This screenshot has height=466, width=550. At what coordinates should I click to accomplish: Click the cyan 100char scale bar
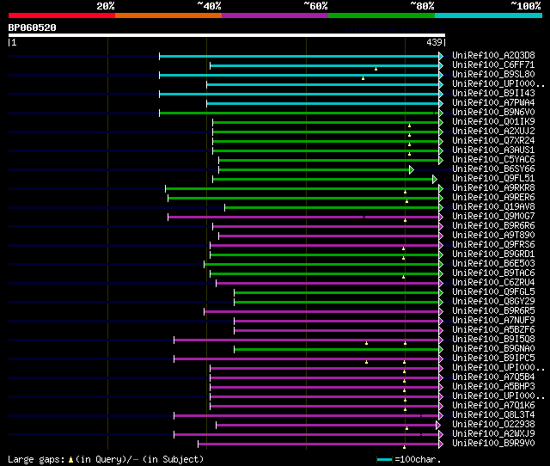tap(384, 460)
